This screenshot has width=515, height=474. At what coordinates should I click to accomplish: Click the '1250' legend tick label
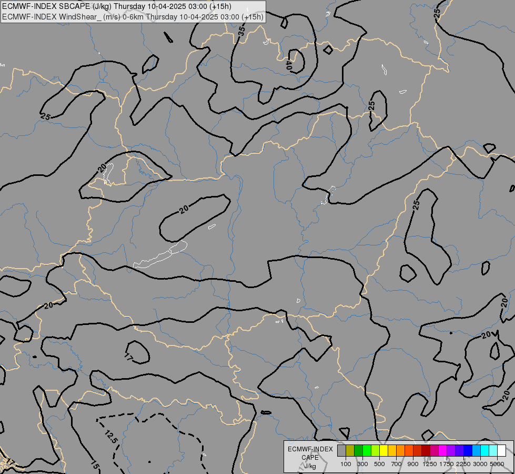click(x=430, y=464)
